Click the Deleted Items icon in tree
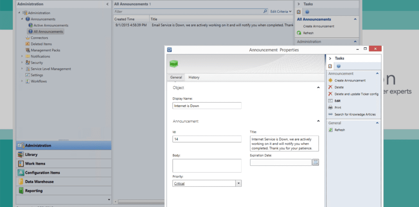This screenshot has width=419, height=207. point(27,44)
